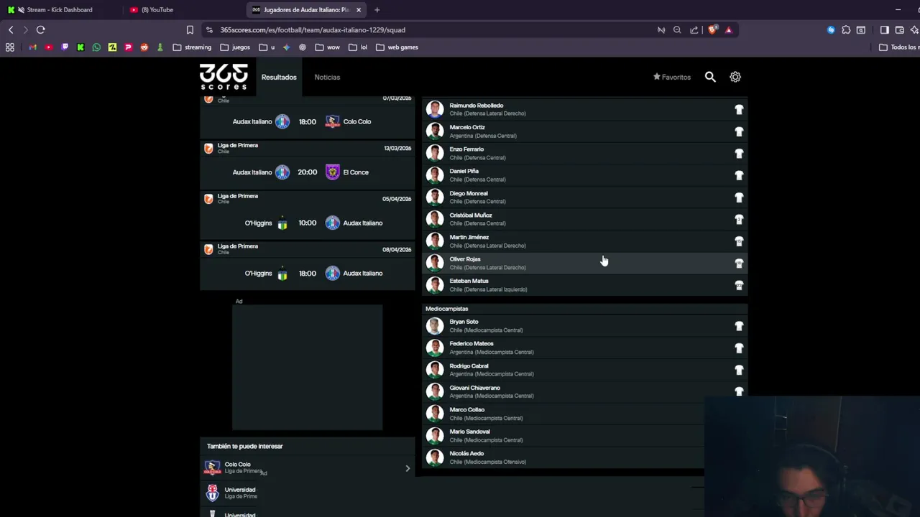Open the Audax Italiano vs El Conce match
The image size is (920, 517).
[x=307, y=172]
